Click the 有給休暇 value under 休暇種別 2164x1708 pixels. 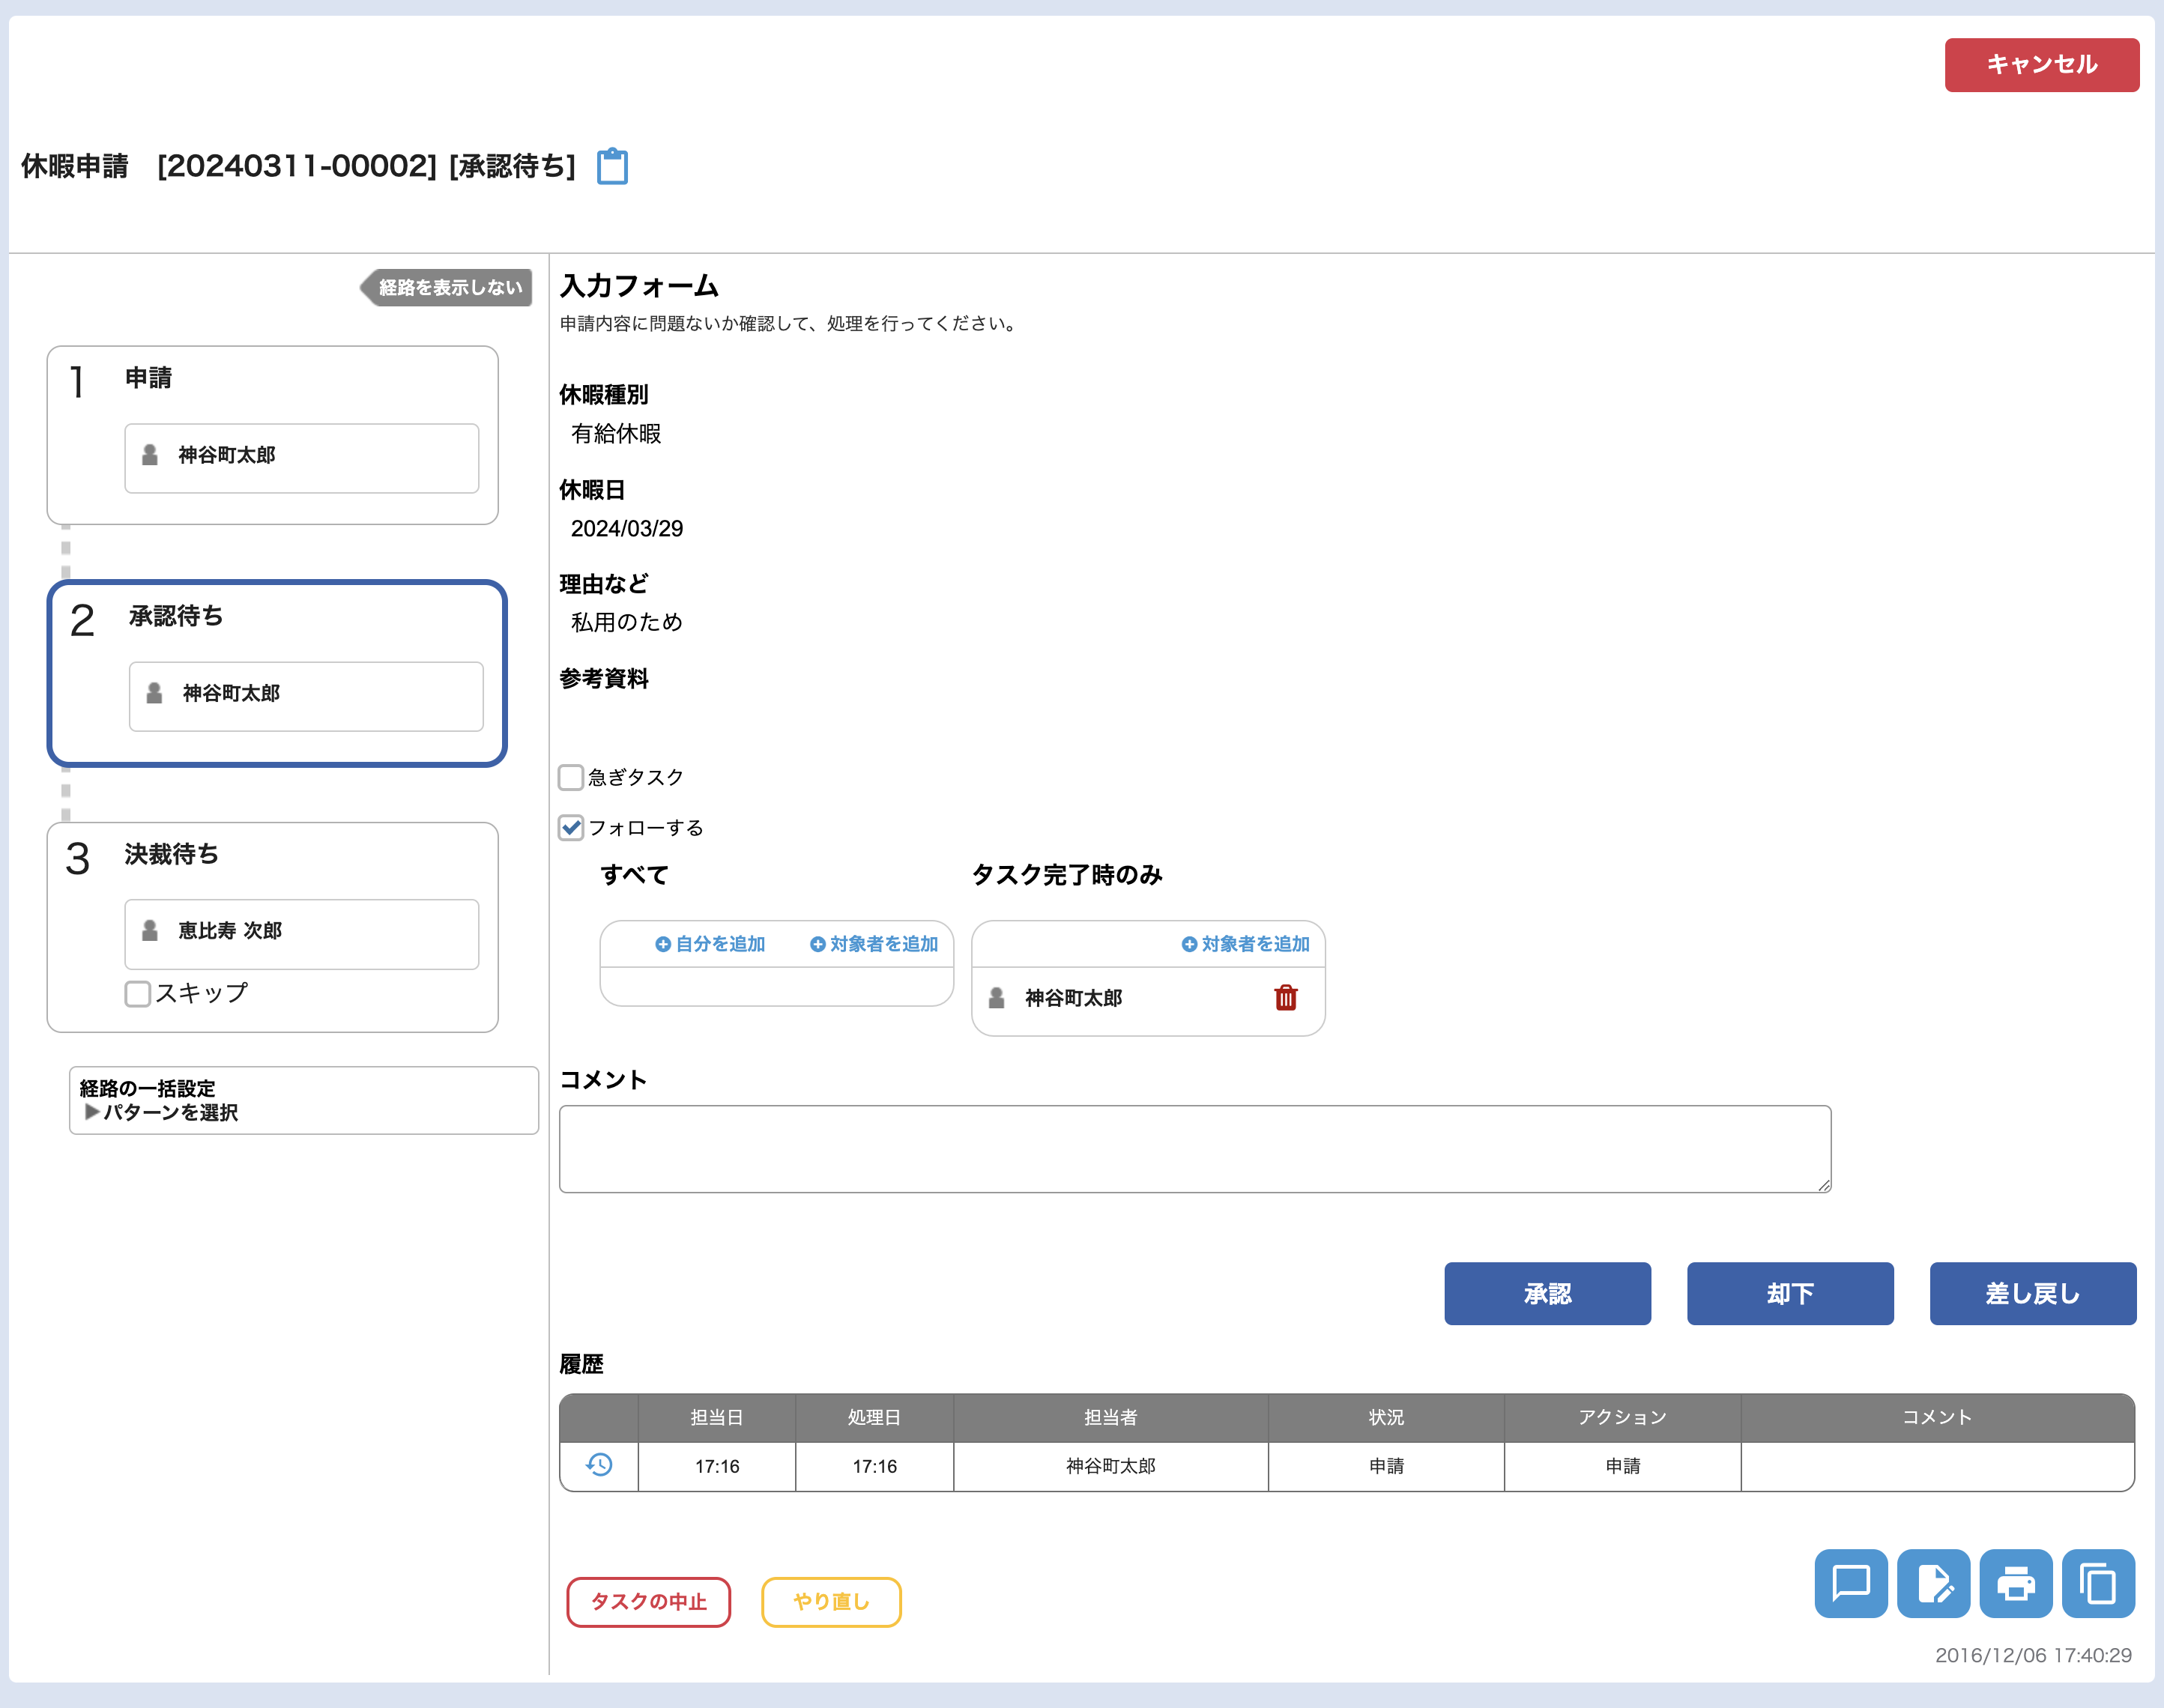click(616, 434)
